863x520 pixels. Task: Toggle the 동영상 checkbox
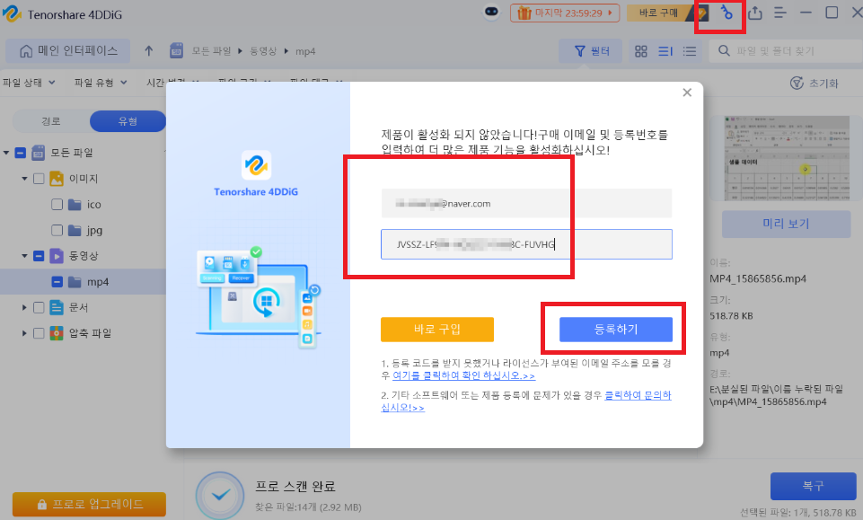point(39,256)
